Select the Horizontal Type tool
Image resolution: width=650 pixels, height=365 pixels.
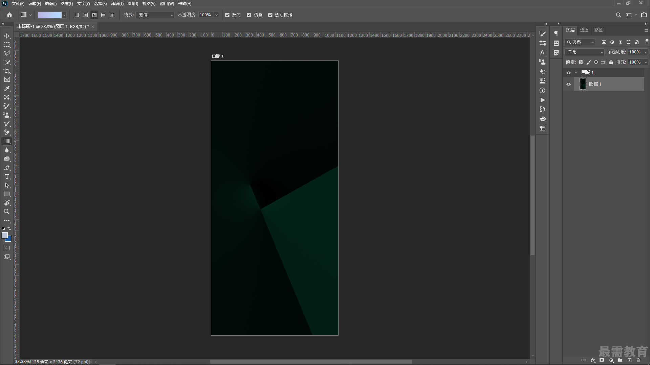7,176
